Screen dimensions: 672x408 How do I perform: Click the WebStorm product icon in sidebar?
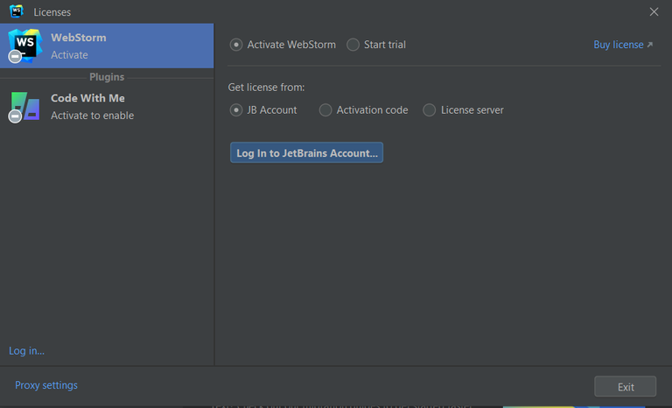point(24,45)
